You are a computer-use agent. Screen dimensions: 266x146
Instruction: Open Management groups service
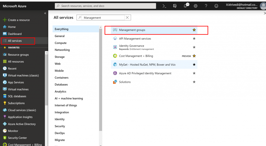pyautogui.click(x=132, y=30)
